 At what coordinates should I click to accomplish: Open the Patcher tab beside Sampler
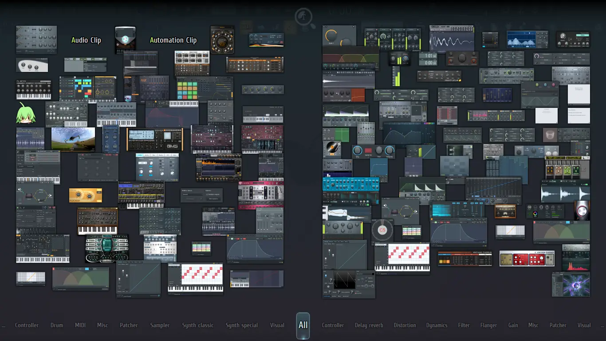click(x=129, y=325)
